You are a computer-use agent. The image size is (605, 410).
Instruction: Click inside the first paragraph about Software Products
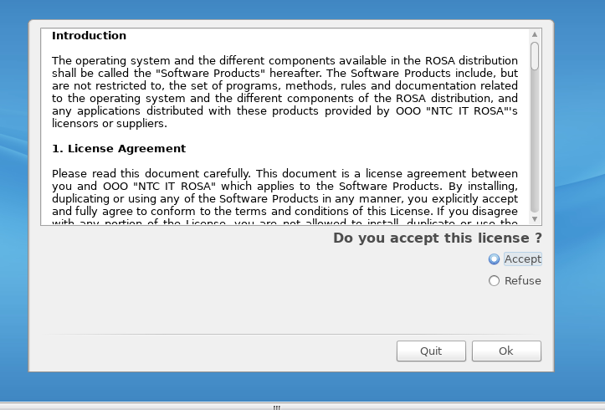coord(285,92)
